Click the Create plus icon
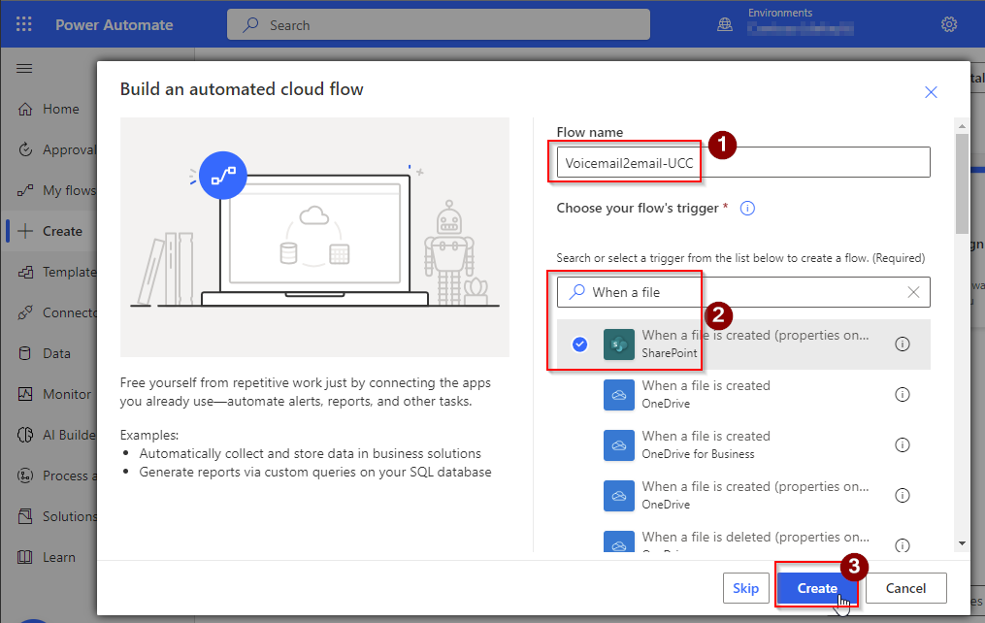Image resolution: width=985 pixels, height=623 pixels. click(x=25, y=231)
